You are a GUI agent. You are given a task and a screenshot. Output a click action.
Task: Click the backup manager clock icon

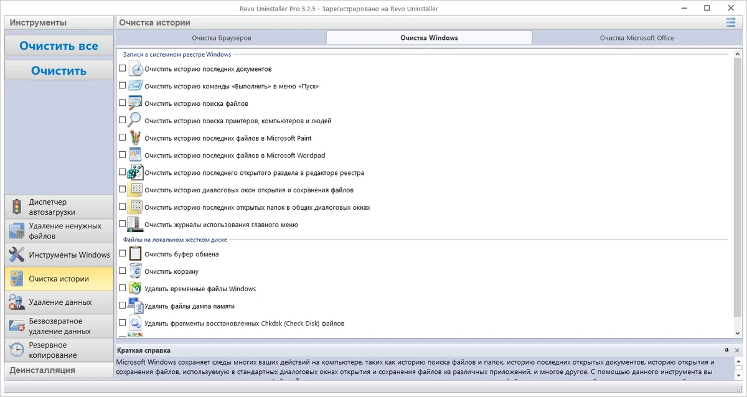coord(17,350)
